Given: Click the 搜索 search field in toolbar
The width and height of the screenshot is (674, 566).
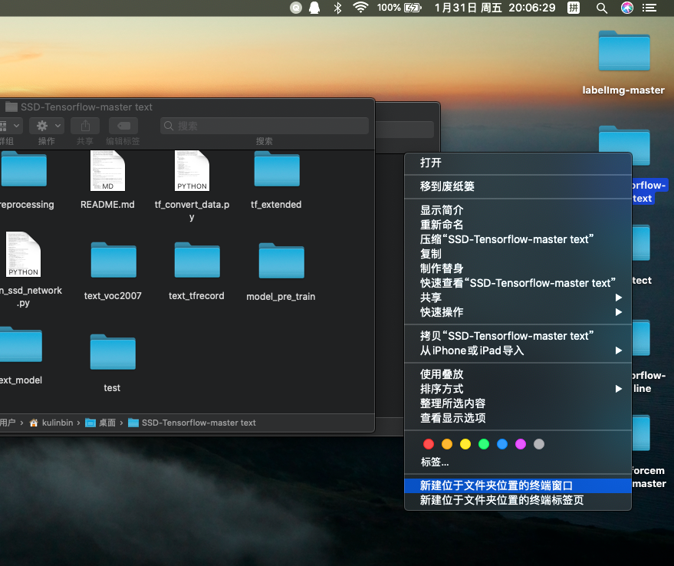Looking at the screenshot, I should pos(265,125).
